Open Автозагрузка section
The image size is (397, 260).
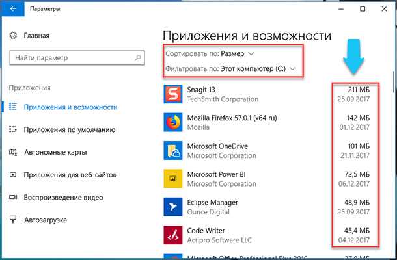(46, 220)
